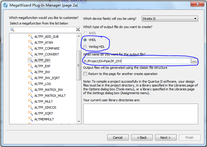The width and height of the screenshot is (207, 147).
Task: Clear the megafunction search with X icon
Action: (78, 30)
